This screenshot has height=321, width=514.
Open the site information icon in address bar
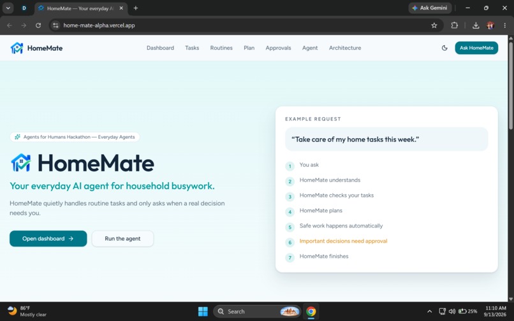(55, 25)
